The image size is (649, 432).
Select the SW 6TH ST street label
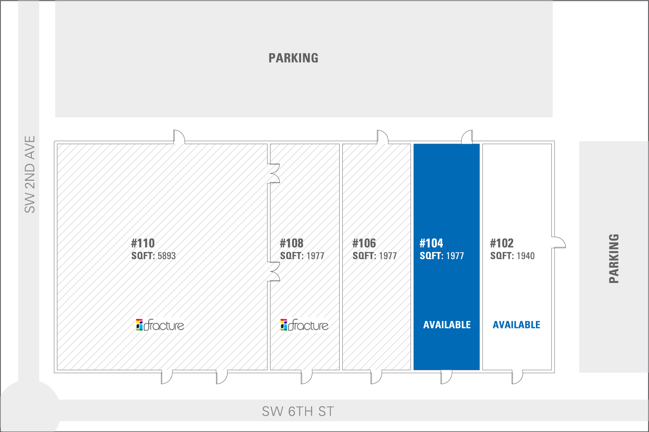click(x=298, y=411)
